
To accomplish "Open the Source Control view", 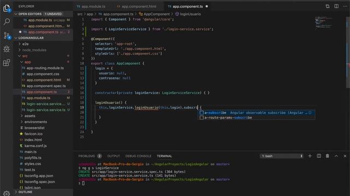I will pos(7,35).
